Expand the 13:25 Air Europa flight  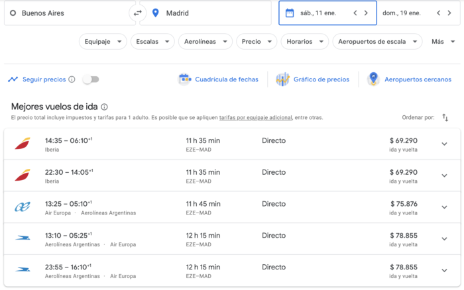coord(444,207)
